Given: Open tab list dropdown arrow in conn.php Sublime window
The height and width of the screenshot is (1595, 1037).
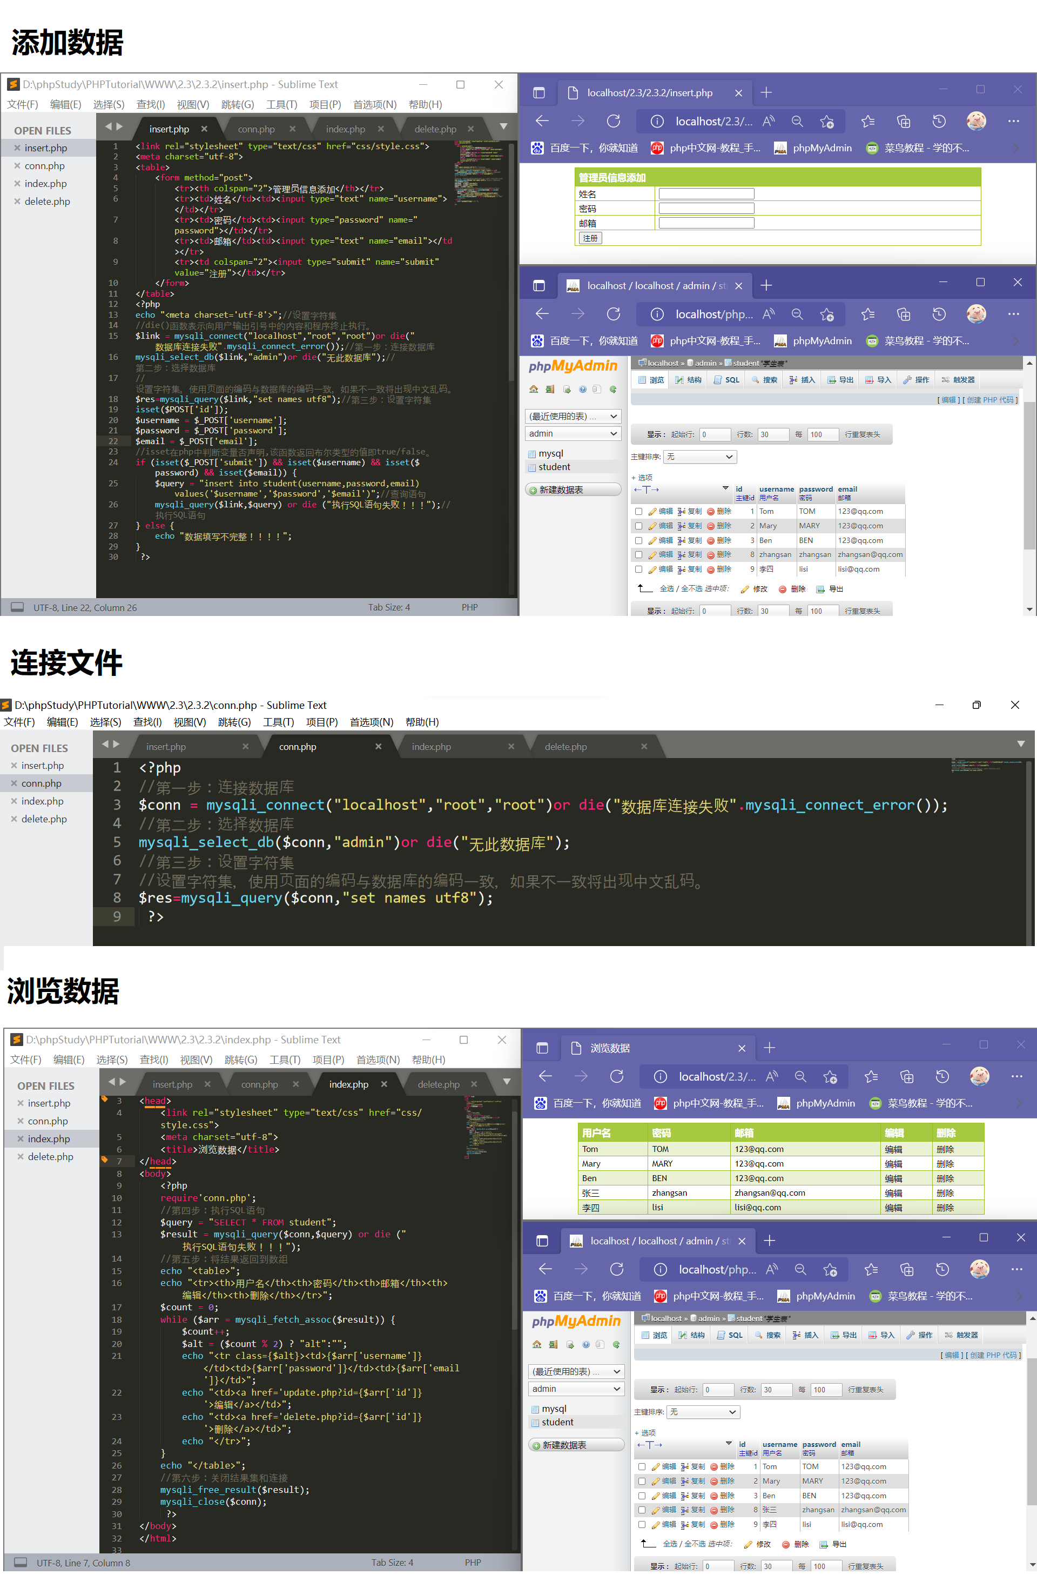Looking at the screenshot, I should pyautogui.click(x=1020, y=744).
